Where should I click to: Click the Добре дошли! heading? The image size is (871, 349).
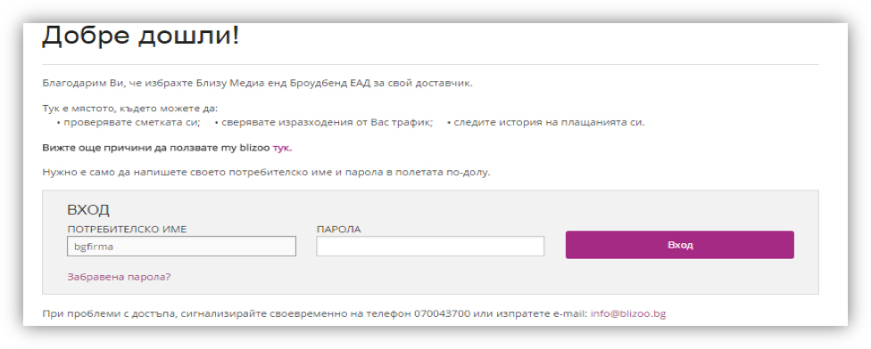point(140,36)
